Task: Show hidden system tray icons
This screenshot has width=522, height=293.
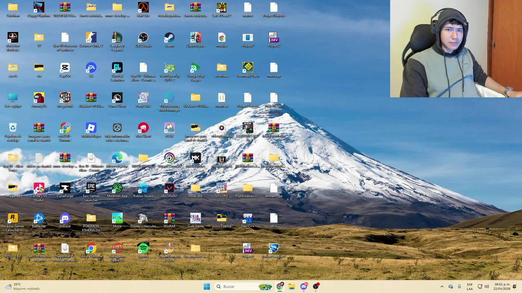Action: tap(442, 286)
